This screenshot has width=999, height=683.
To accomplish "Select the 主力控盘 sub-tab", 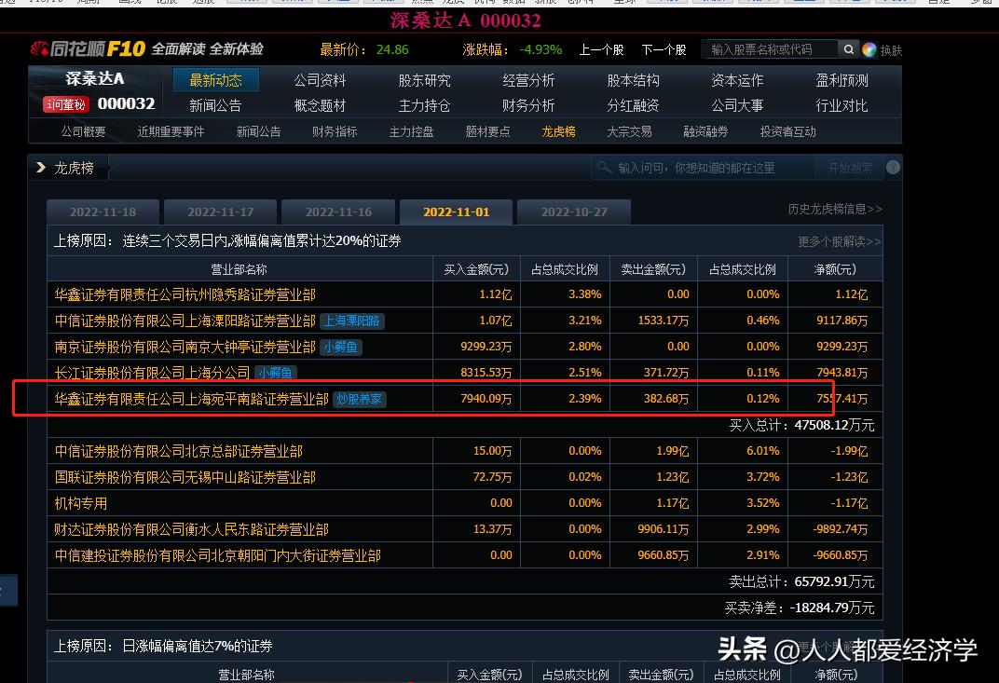I will pos(411,132).
